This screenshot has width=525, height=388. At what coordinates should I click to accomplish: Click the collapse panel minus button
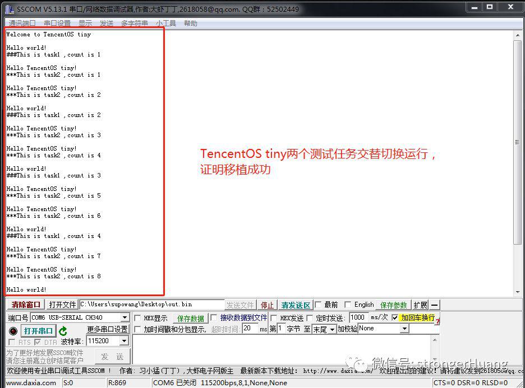(434, 305)
